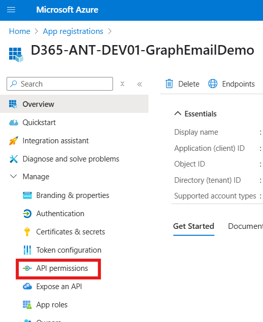
Task: Focus the sidebar Search field
Action: click(60, 84)
